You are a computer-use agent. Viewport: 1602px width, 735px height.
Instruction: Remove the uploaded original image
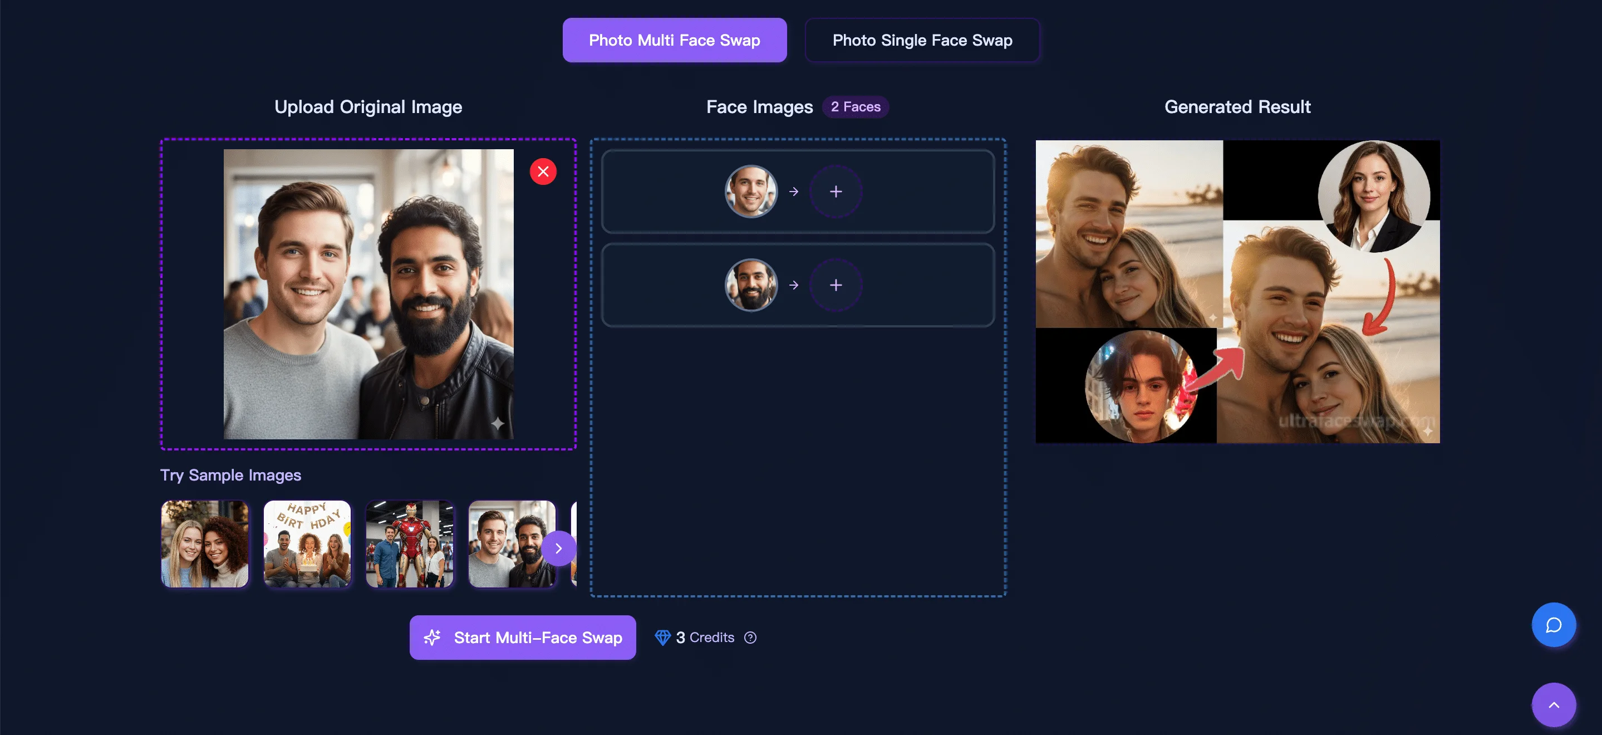[x=543, y=171]
